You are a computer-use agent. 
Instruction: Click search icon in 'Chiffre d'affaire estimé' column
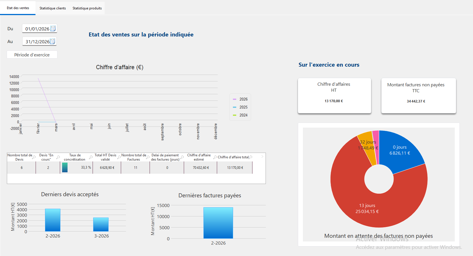215,157
